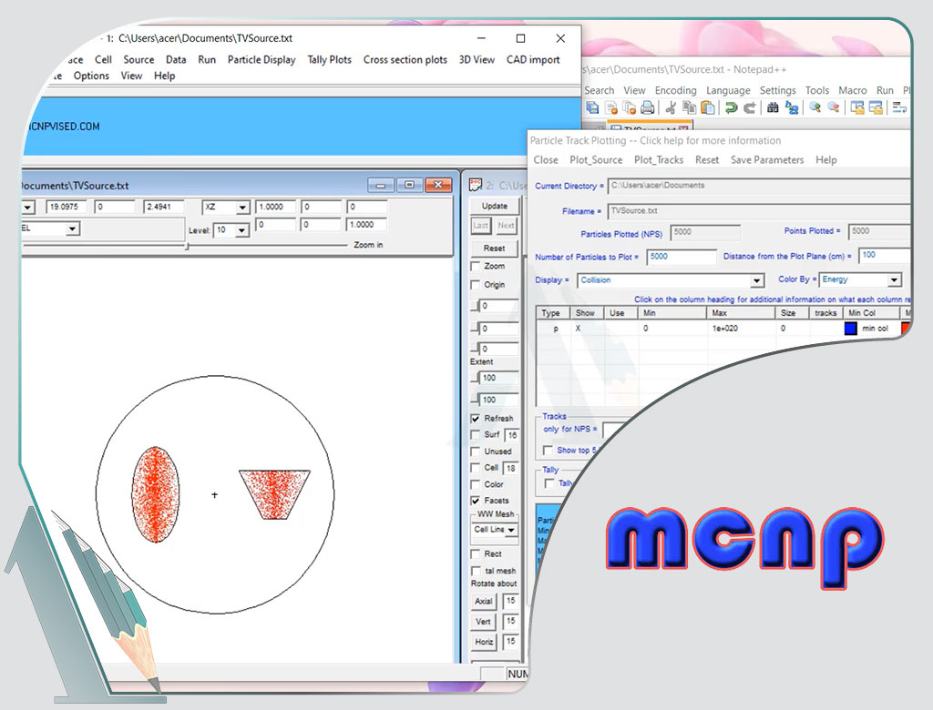Click the Zoom In magnifier icon
Viewport: 933px width, 710px height.
coord(815,107)
